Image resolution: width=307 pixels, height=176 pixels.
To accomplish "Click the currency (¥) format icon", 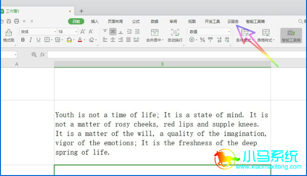I will click(x=192, y=40).
